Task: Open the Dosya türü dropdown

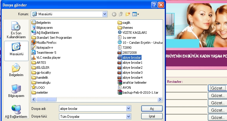Action: [x=128, y=116]
